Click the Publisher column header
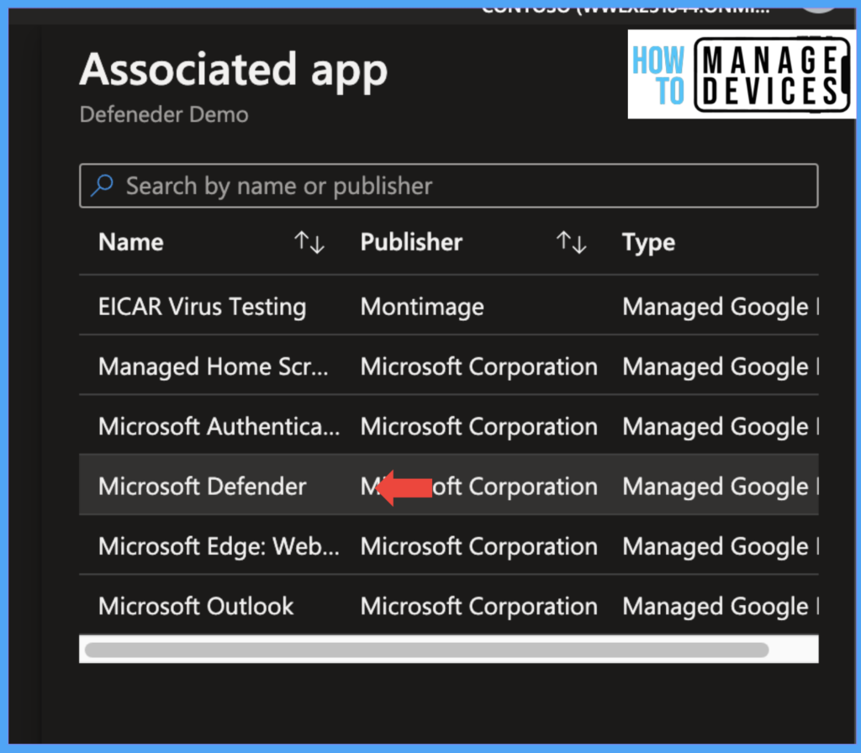Viewport: 861px width, 753px height. tap(411, 242)
